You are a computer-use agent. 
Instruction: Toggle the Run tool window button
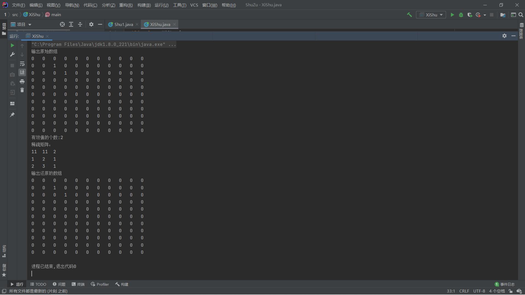tap(17, 284)
